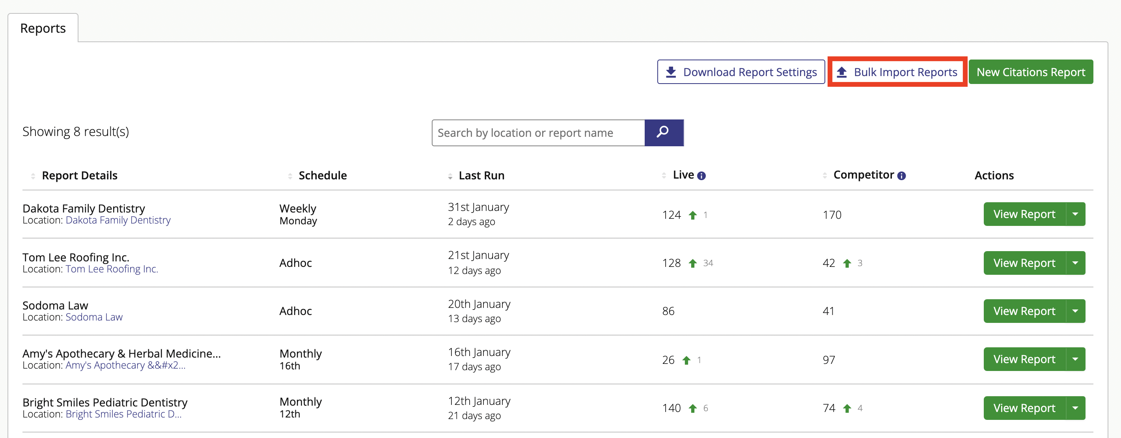Click the 'Weekly Monday' schedule cell
This screenshot has width=1121, height=438.
[298, 214]
